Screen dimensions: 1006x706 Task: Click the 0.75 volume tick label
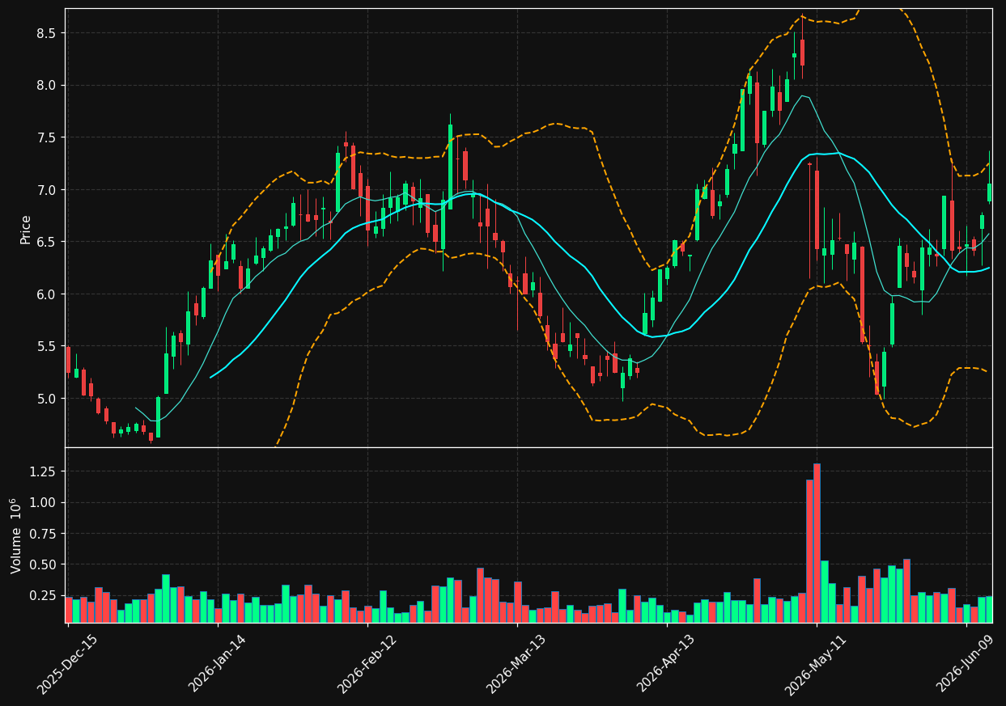(x=44, y=534)
